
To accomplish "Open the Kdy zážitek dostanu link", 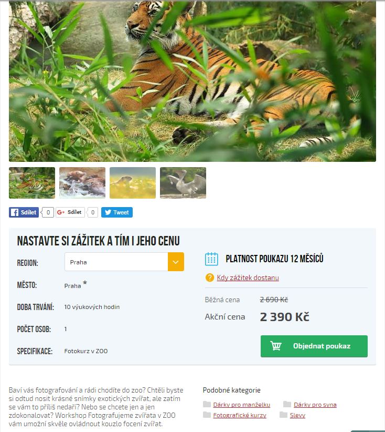I will [248, 277].
